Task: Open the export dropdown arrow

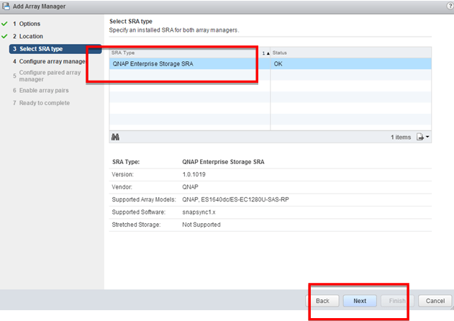Action: (428, 137)
